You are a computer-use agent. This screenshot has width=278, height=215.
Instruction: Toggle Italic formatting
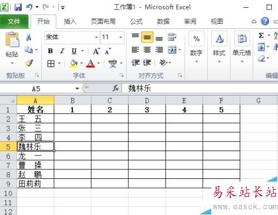(62, 51)
